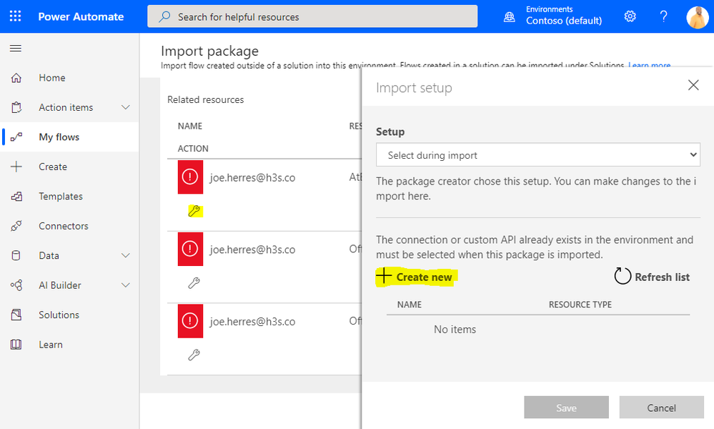
Task: Click the plus icon beside Create new
Action: click(x=385, y=277)
